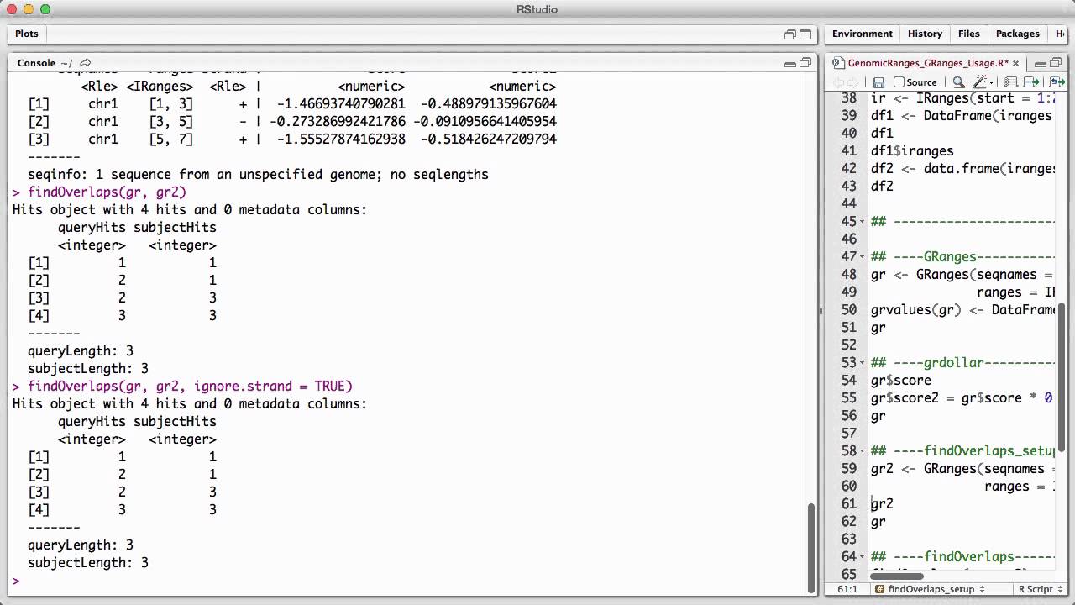Click the compile notebook icon
Screen dimensions: 1075x605
tap(1011, 82)
